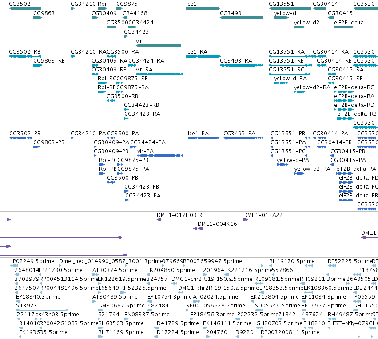Click the RP003200811.5prime EST label
Viewport: 378px width, 339px height.
pyautogui.click(x=290, y=332)
